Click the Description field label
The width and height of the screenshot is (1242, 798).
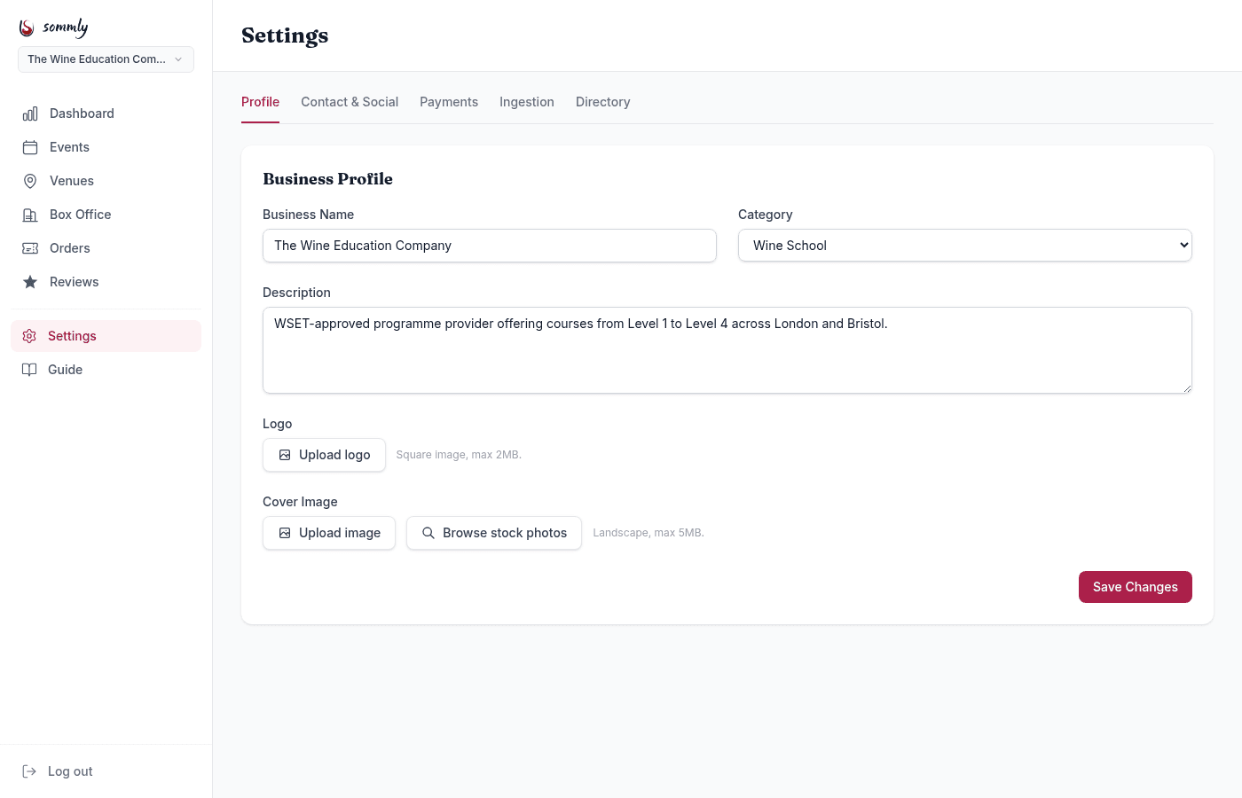pos(296,293)
